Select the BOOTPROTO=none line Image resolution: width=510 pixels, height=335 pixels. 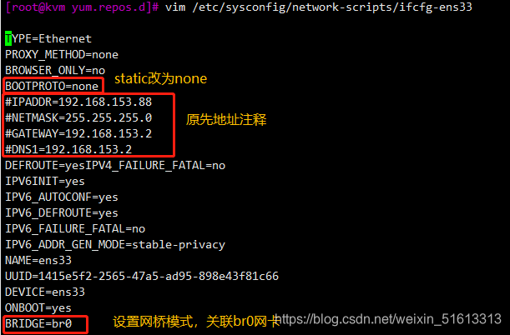click(52, 87)
